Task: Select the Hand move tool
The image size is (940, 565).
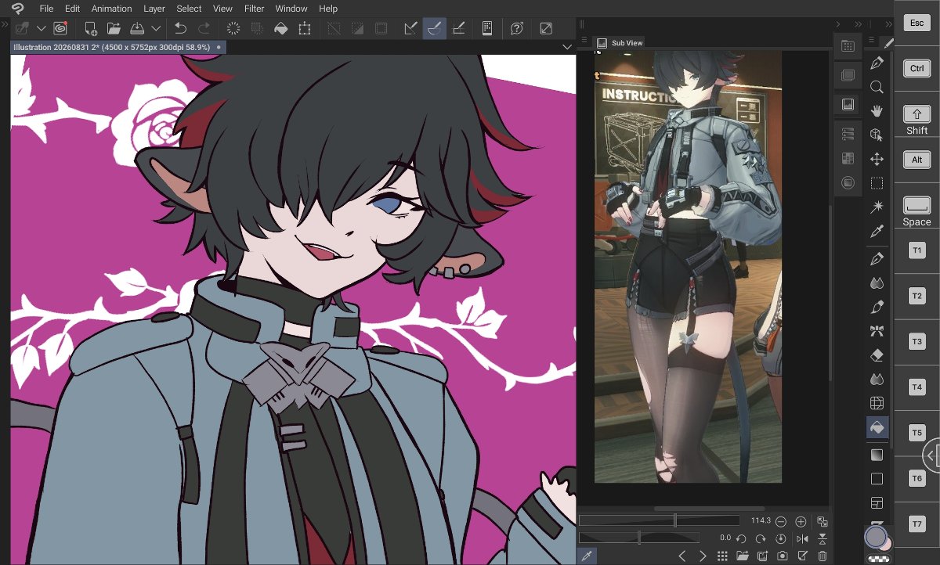Action: coord(877,110)
